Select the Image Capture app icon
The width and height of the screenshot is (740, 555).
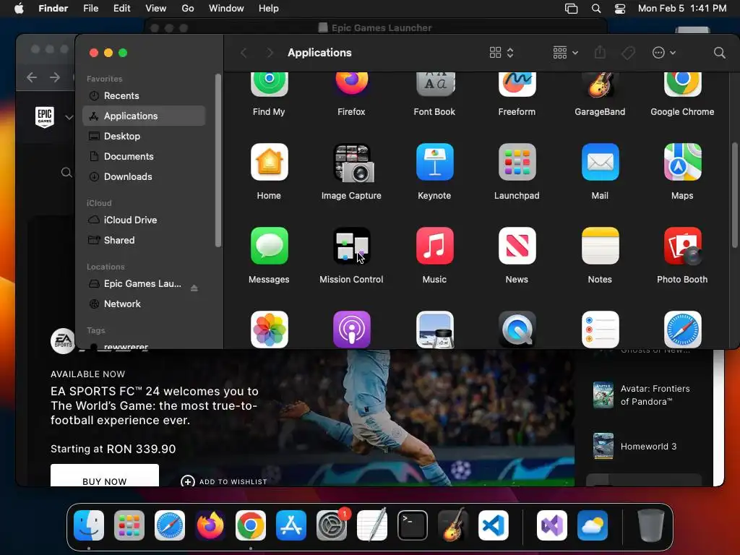point(352,163)
